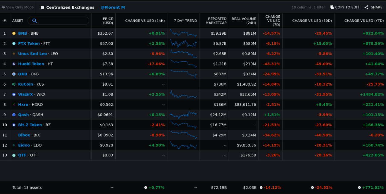Open the @Florent M profile link

tap(113, 7)
